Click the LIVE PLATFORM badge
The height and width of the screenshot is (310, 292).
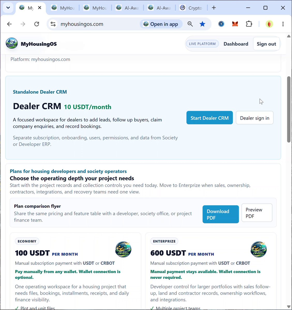coord(202,44)
